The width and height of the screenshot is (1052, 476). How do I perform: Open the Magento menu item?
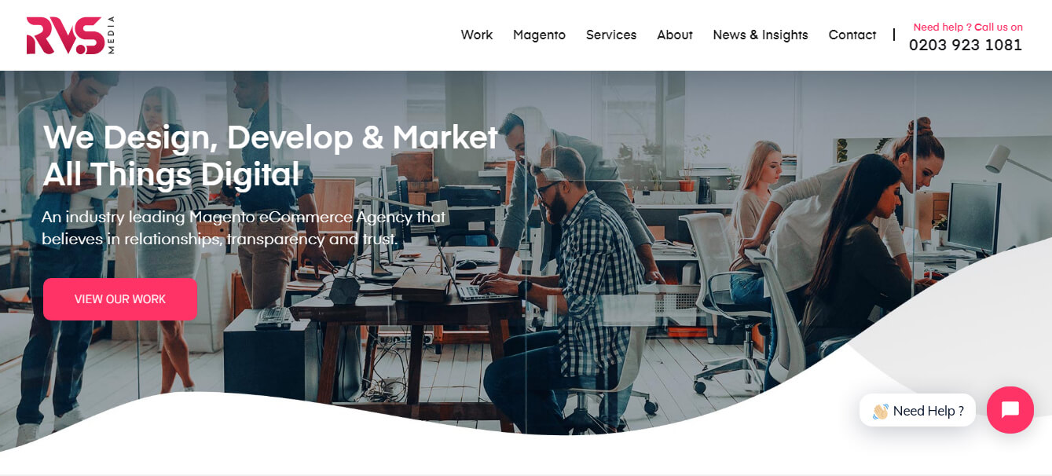click(539, 35)
